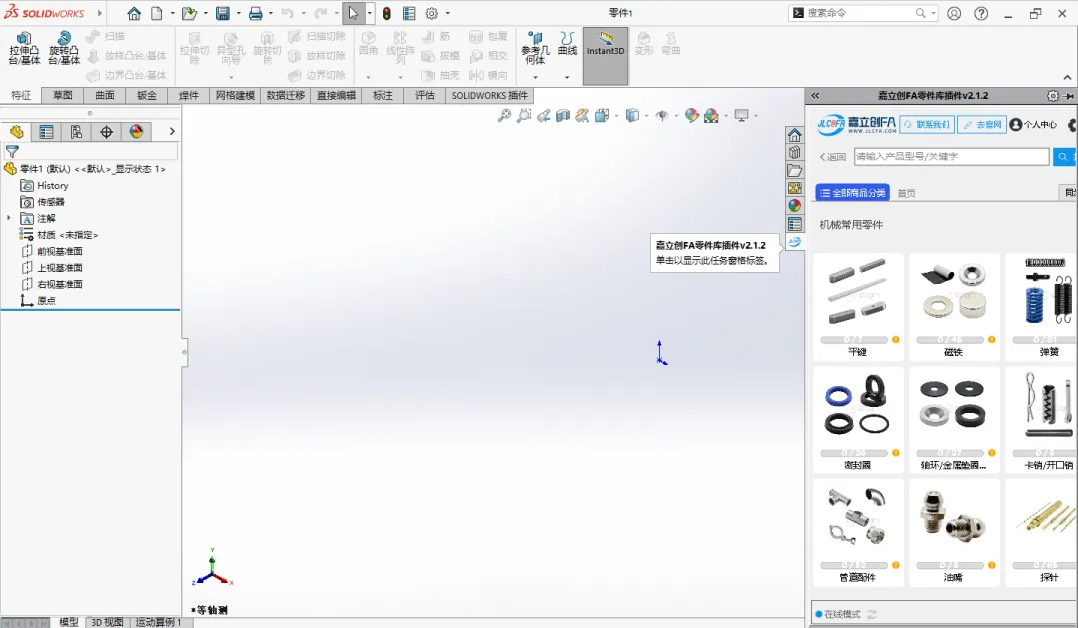1078x628 pixels.
Task: Click Zoom to Area icon
Action: point(524,116)
